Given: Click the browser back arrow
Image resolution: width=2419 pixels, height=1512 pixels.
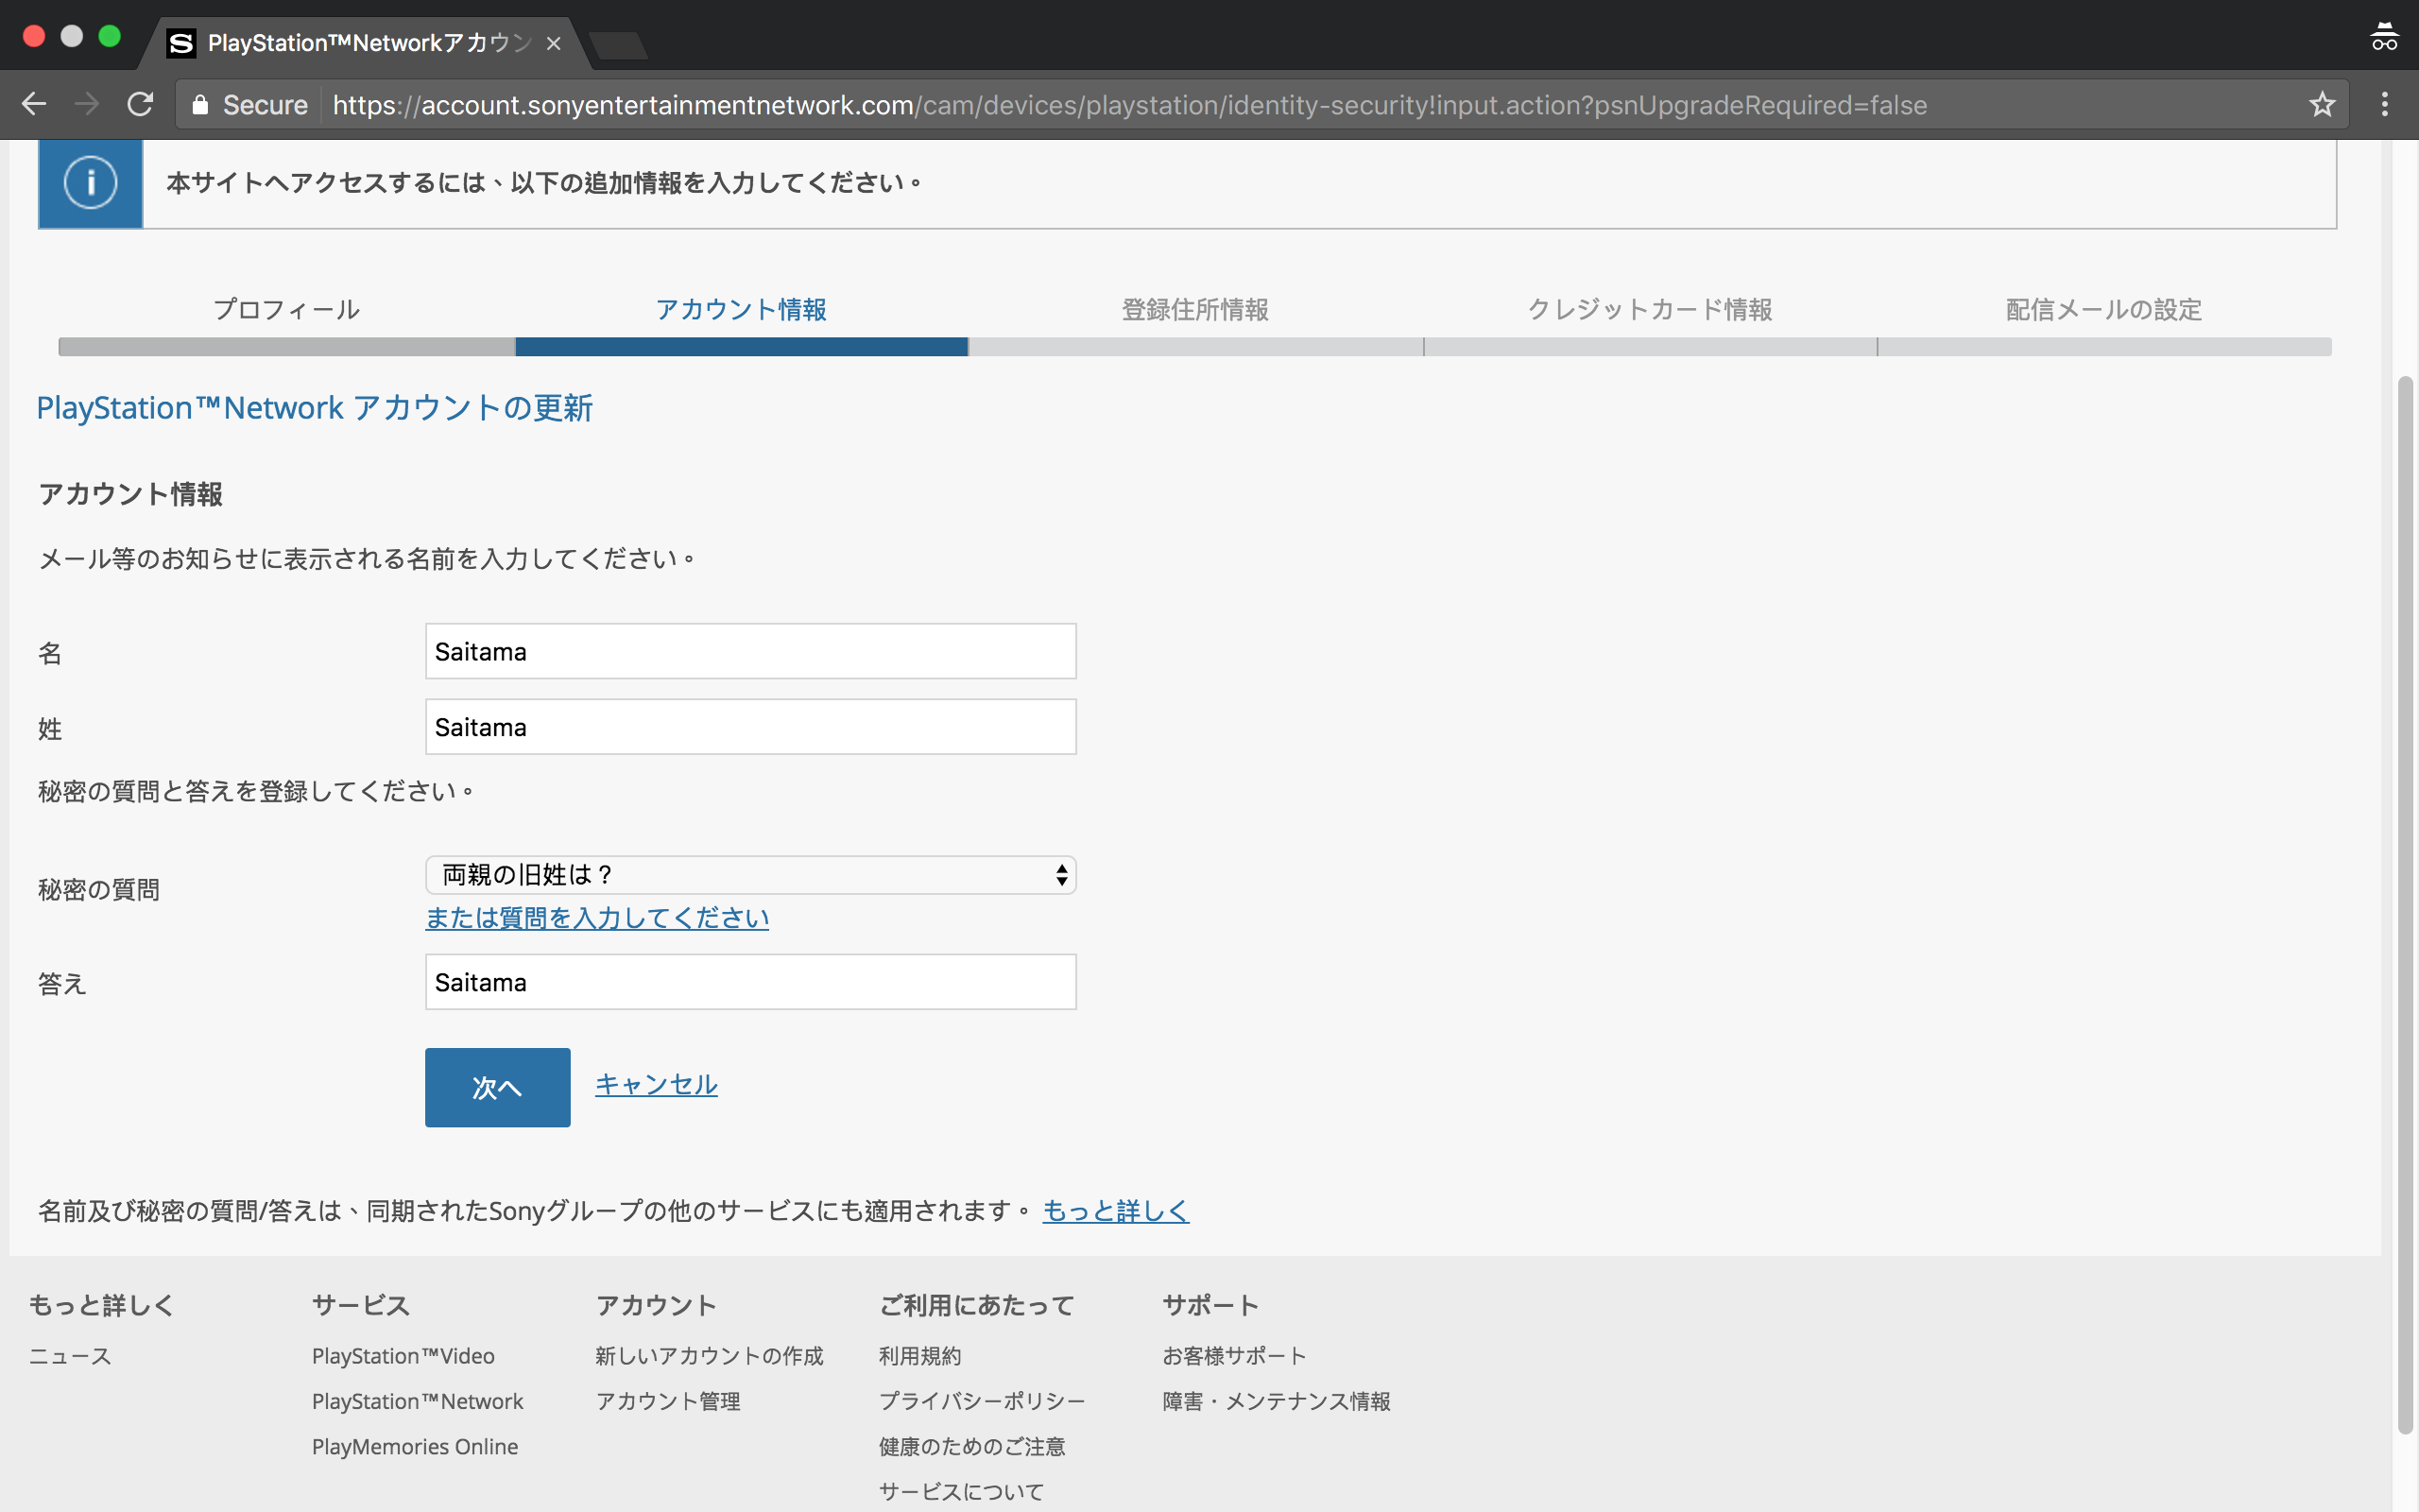Looking at the screenshot, I should 34,104.
